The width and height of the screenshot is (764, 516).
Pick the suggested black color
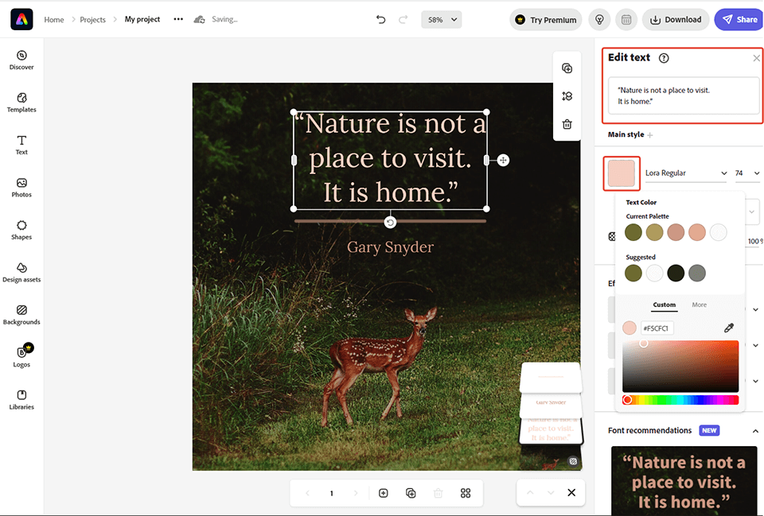click(x=676, y=273)
